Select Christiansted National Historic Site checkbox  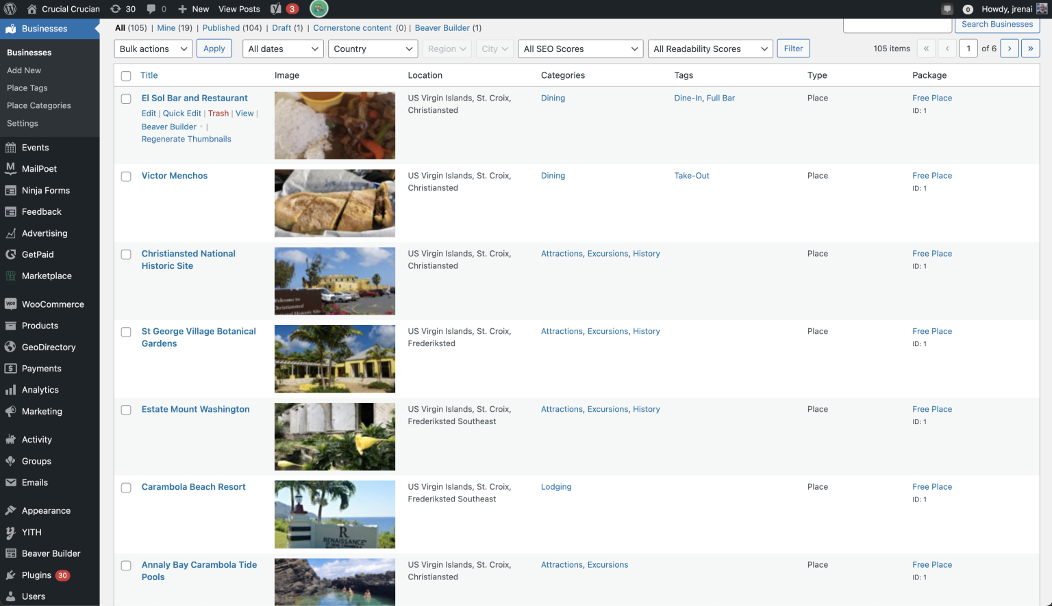126,254
